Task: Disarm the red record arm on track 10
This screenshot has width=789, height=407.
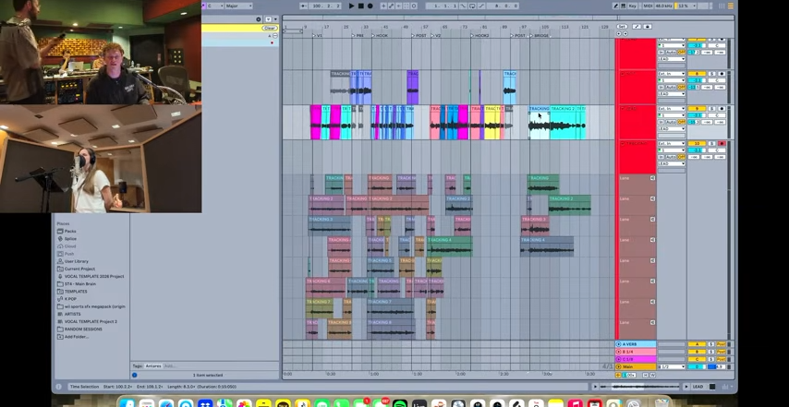Action: pos(722,144)
